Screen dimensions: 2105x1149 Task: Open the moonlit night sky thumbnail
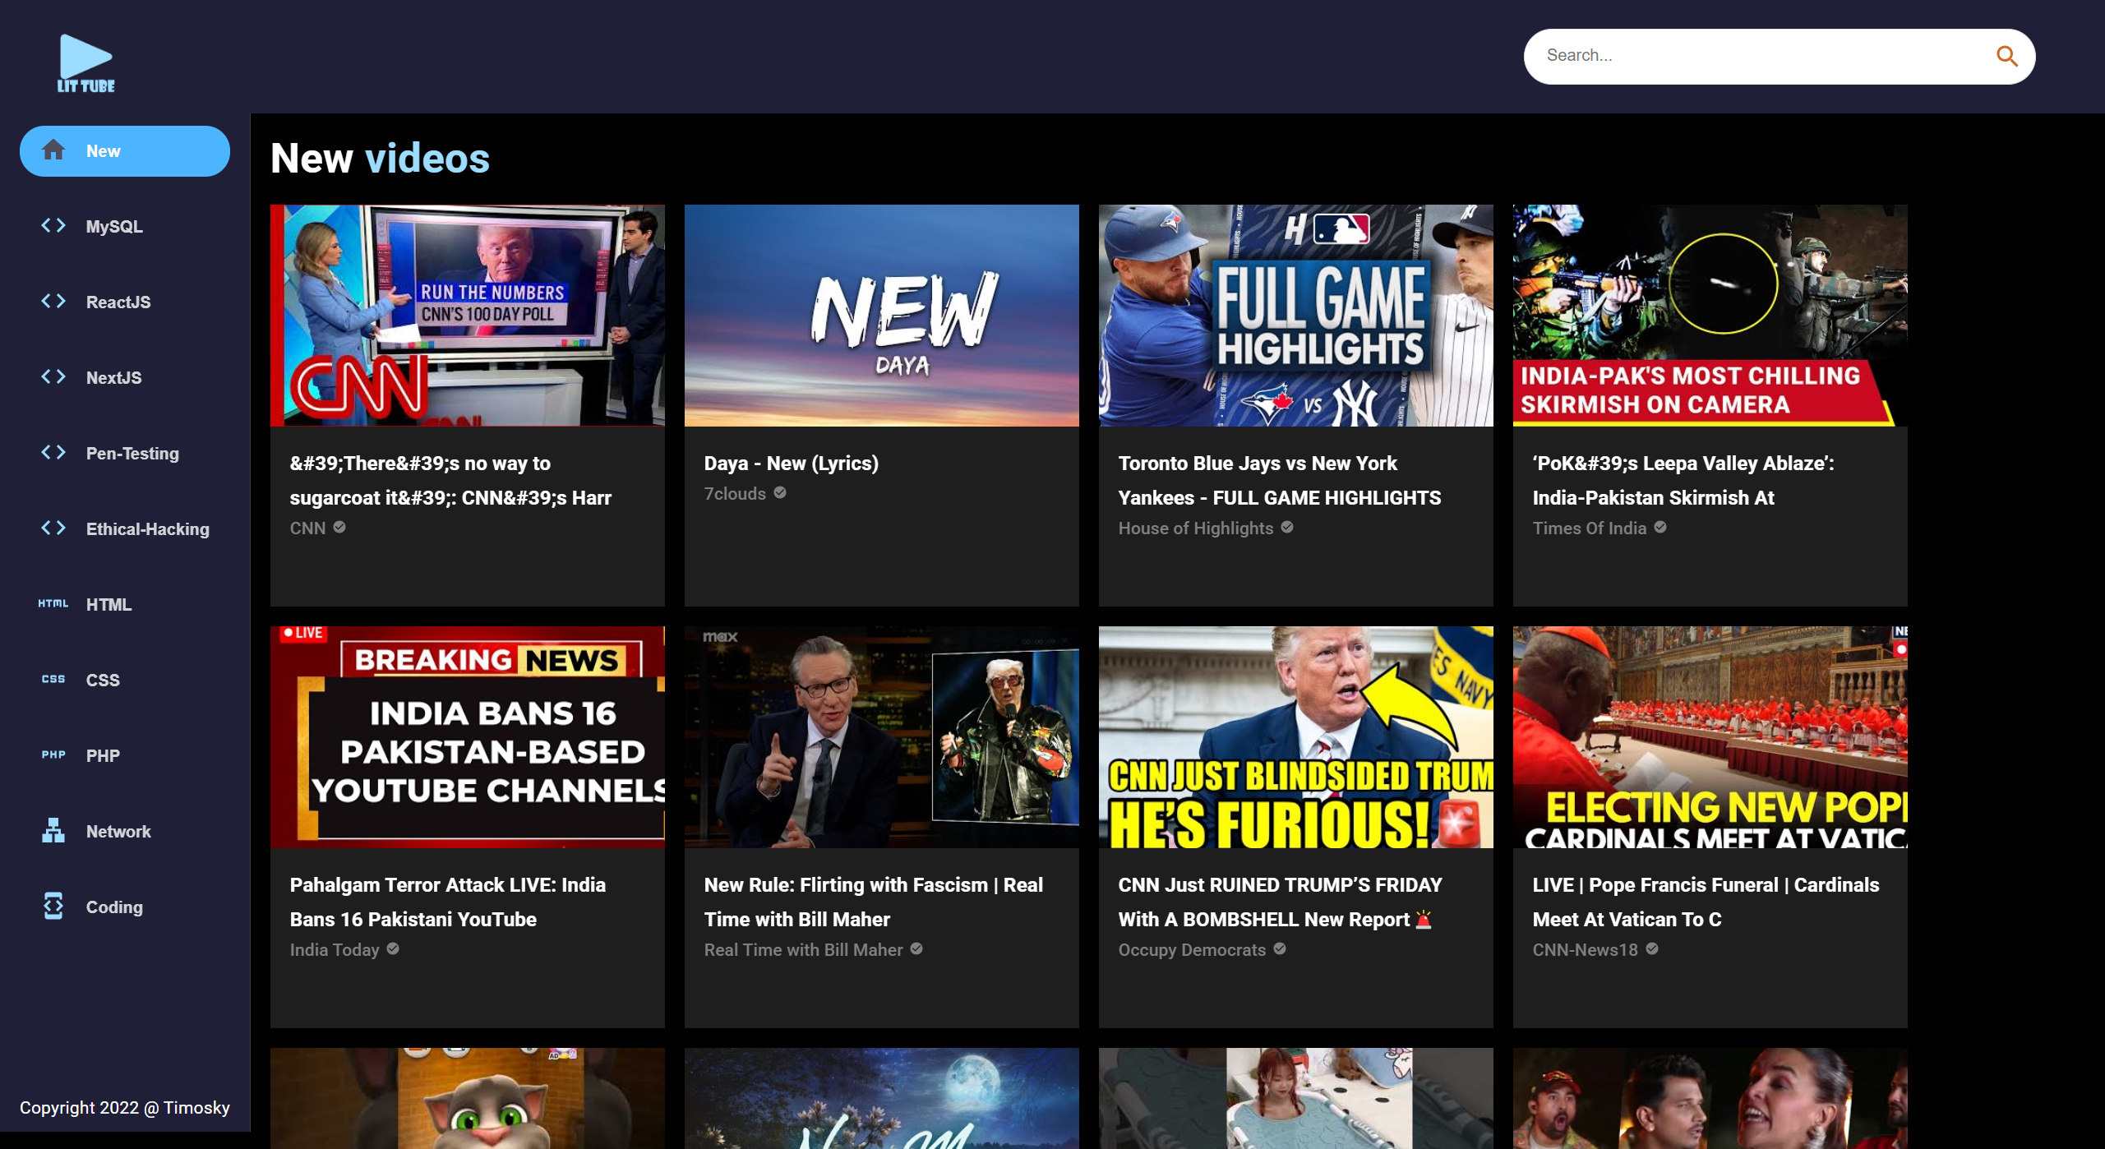click(882, 1098)
